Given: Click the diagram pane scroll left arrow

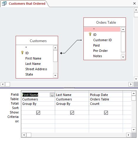Looking at the screenshot, I should 3,84.
